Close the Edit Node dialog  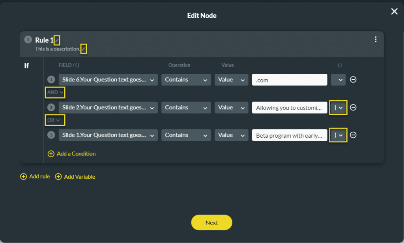[394, 11]
